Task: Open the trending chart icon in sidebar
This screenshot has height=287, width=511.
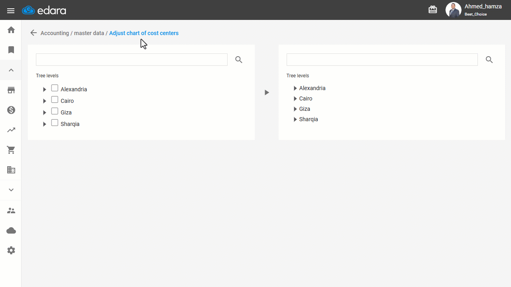Action: click(x=11, y=130)
